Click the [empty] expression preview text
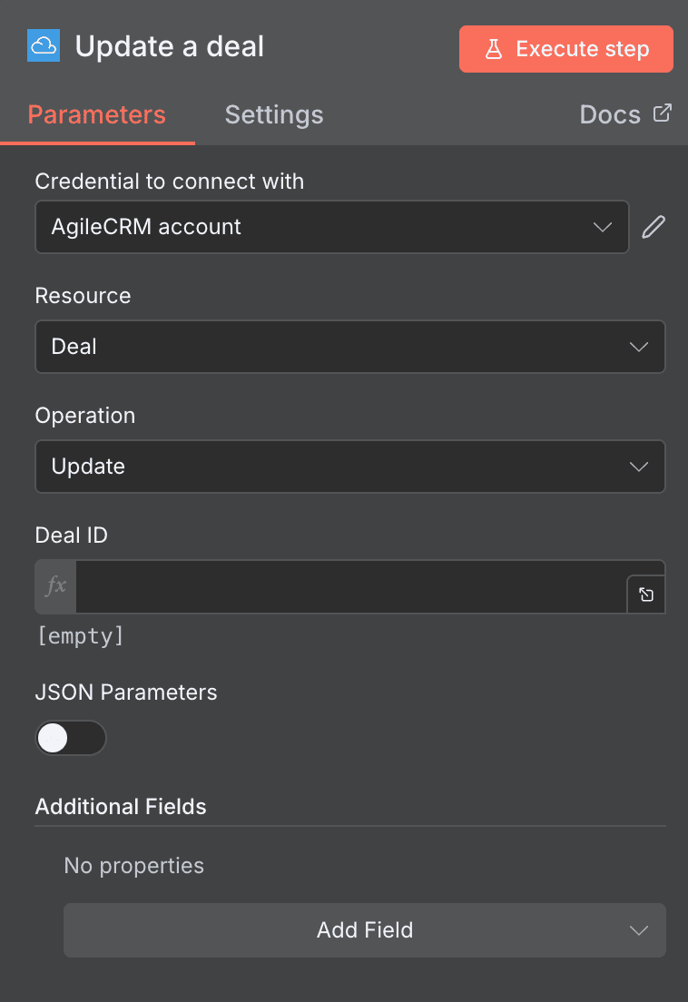688x1002 pixels. 80,635
